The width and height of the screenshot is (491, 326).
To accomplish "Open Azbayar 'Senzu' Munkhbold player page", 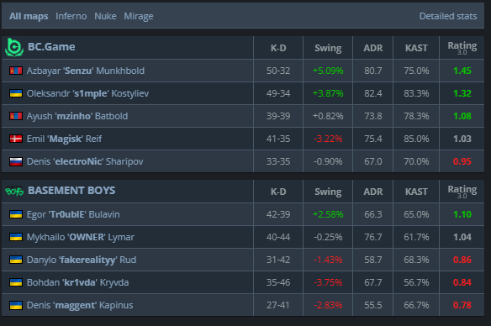I will [x=86, y=71].
